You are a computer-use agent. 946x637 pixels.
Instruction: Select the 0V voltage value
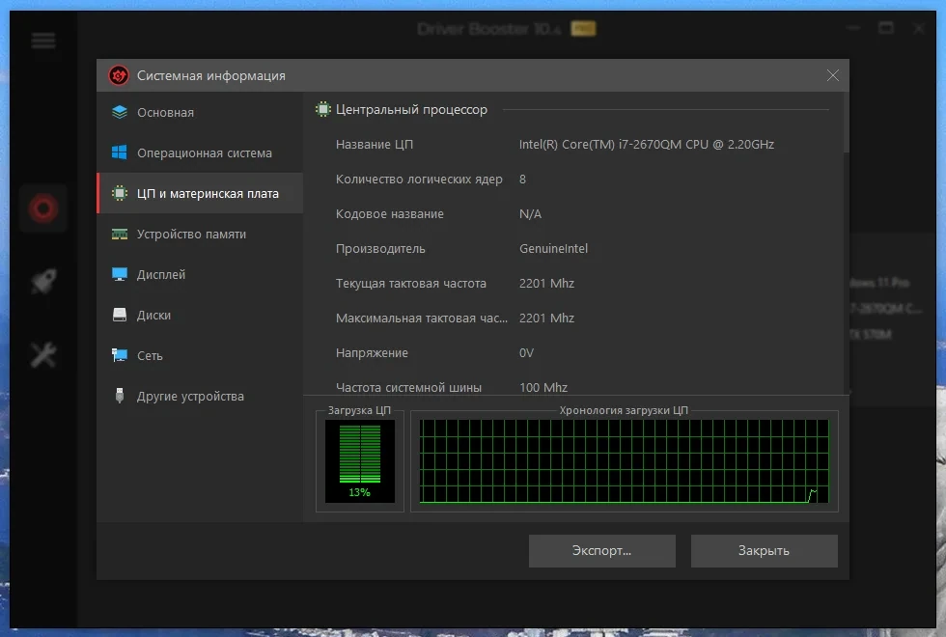526,353
